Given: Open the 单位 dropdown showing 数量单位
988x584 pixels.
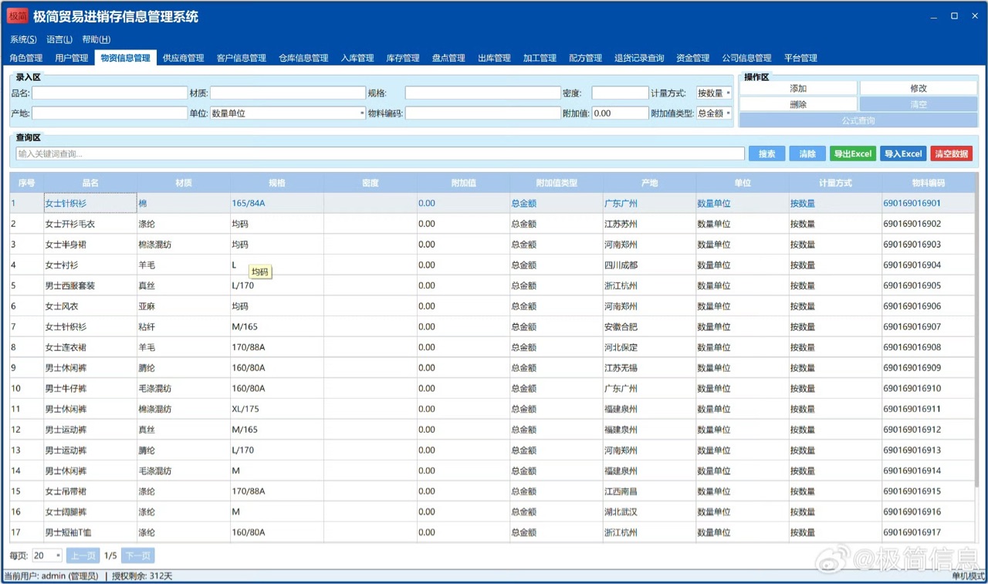Looking at the screenshot, I should 288,113.
